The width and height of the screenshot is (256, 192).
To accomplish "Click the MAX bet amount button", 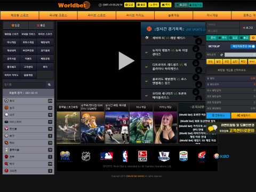I will click(252, 61).
